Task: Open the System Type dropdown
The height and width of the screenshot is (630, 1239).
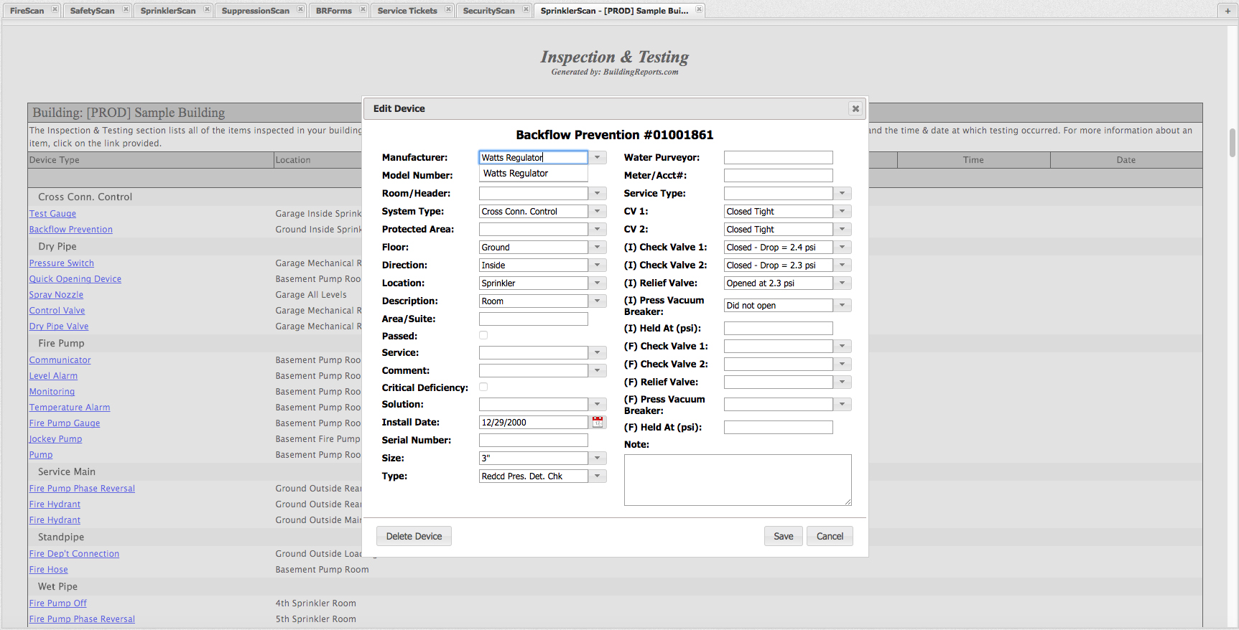Action: 598,211
